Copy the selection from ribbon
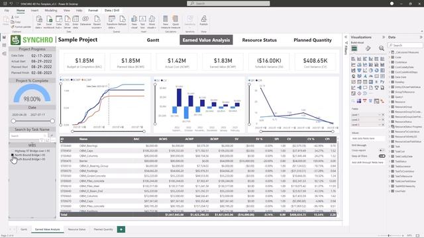 pos(16,22)
